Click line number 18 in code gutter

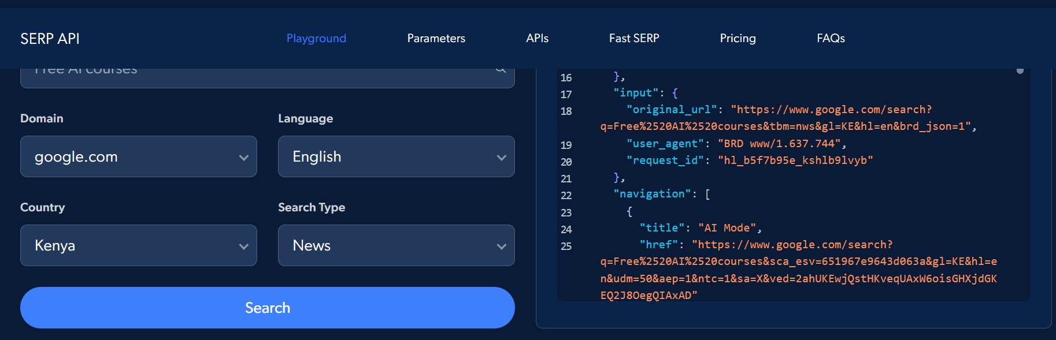pyautogui.click(x=566, y=111)
